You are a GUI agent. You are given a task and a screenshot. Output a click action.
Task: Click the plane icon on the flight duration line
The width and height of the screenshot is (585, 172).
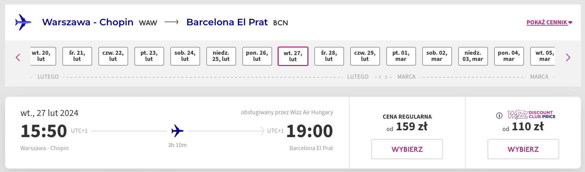(x=177, y=131)
